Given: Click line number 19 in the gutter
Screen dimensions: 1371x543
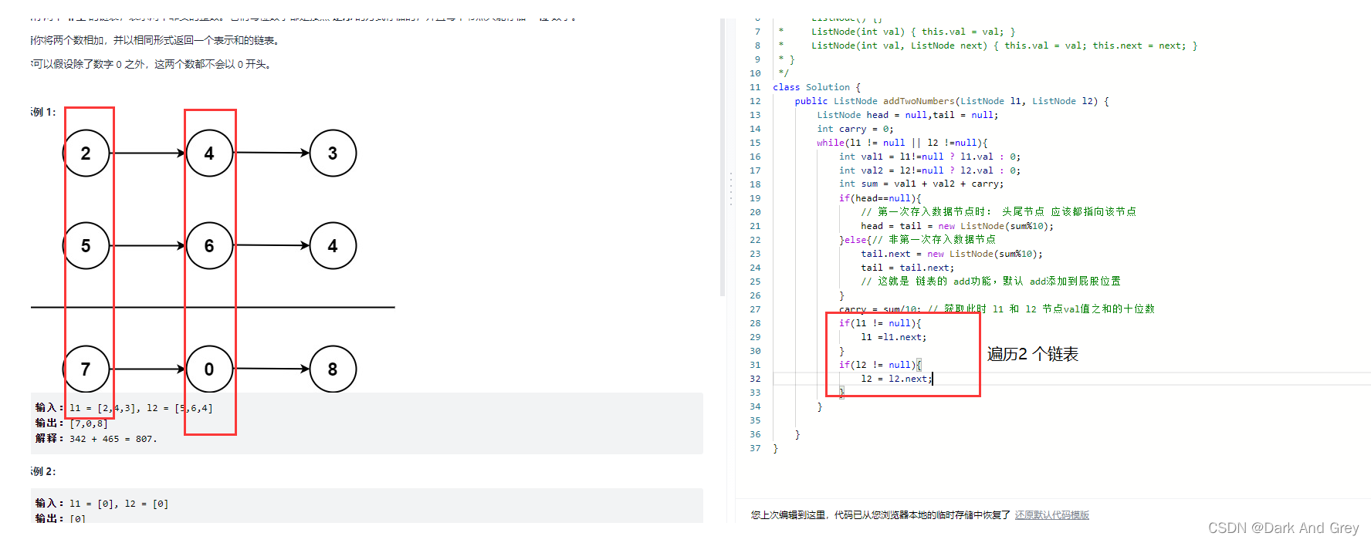Looking at the screenshot, I should pos(755,198).
